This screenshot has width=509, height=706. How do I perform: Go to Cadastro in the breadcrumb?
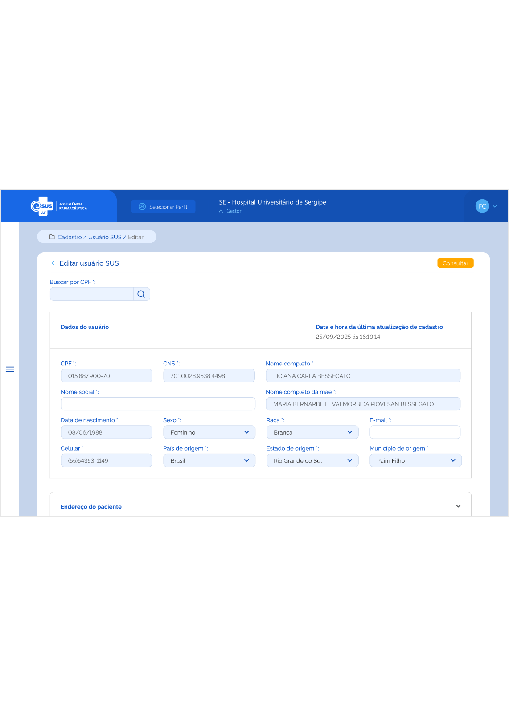click(x=70, y=237)
